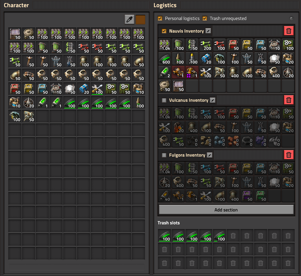
Task: Select the Nauvis car request slot
Action: (179, 73)
